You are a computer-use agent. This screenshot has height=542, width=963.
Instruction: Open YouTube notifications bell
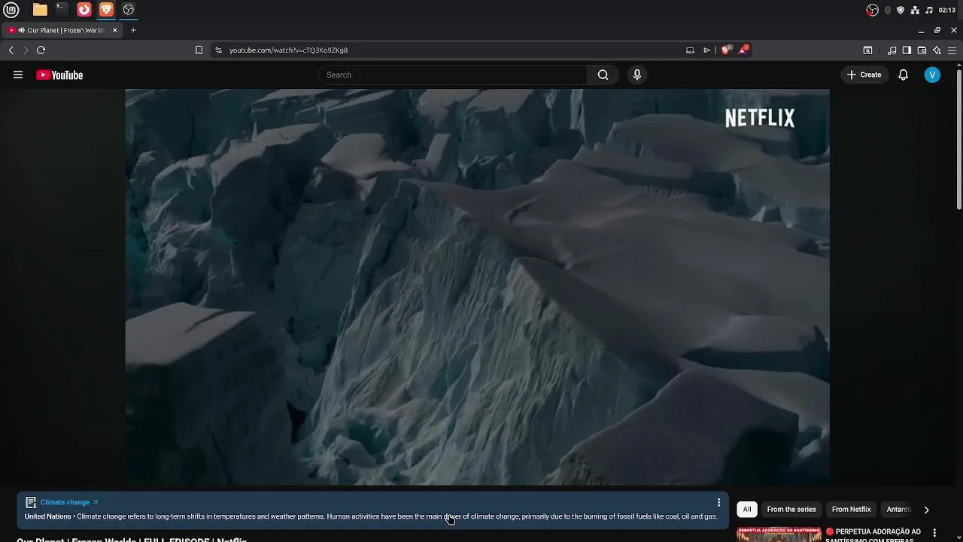(904, 75)
